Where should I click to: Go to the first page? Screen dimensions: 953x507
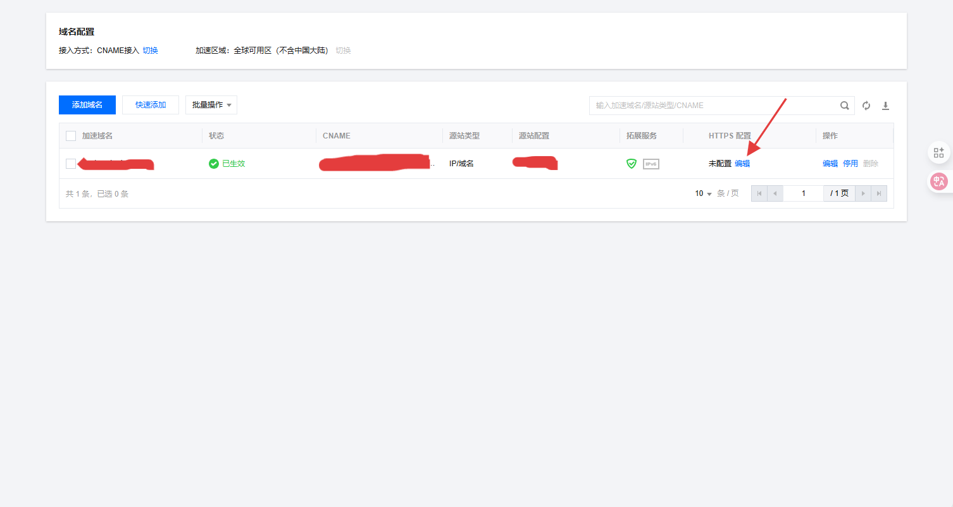tap(759, 193)
